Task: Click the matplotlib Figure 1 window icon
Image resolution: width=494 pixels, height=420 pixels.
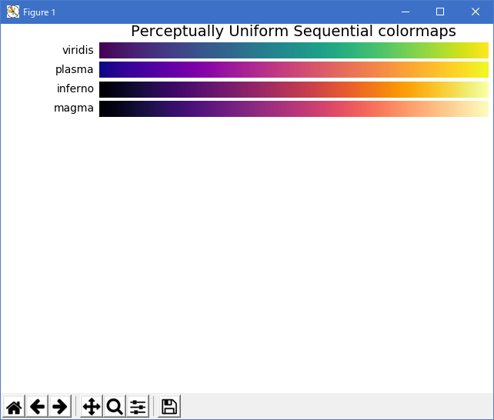Action: tap(13, 12)
